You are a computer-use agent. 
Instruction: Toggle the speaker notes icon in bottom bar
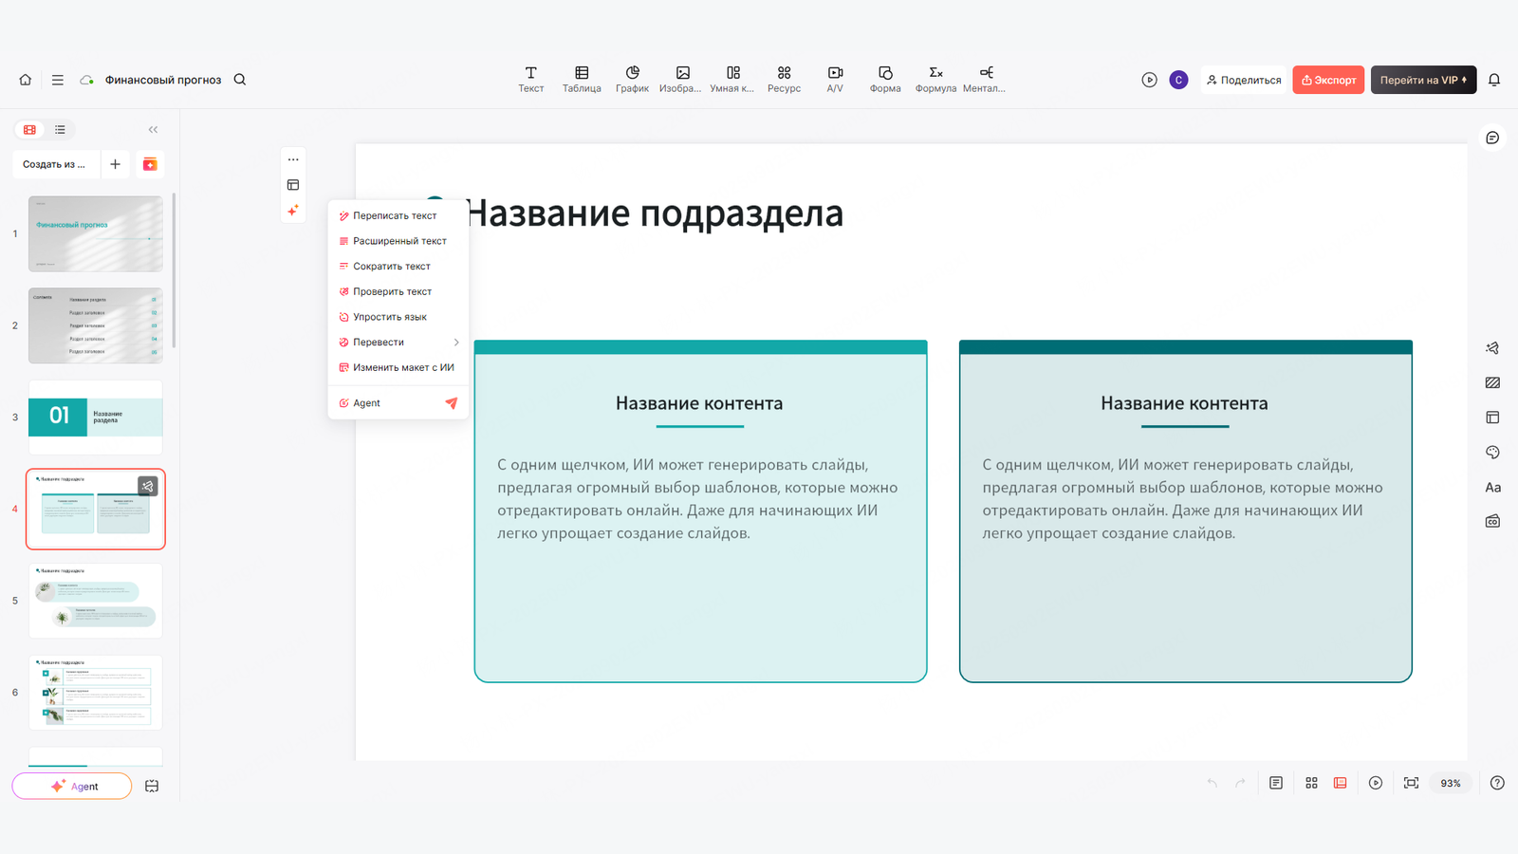point(1276,783)
